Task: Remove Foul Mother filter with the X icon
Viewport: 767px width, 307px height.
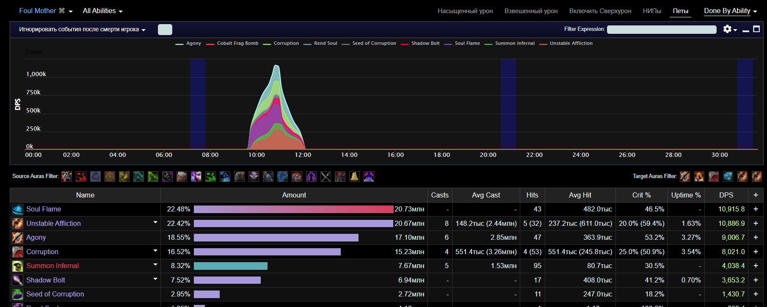Action: 62,11
